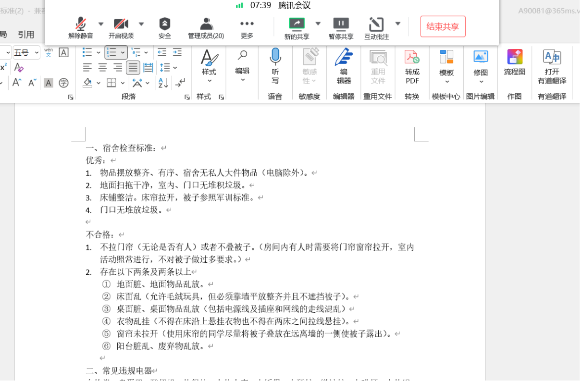582x381 pixels.
Task: Click text 一、宿舍检查标准:
Action: click(x=122, y=148)
